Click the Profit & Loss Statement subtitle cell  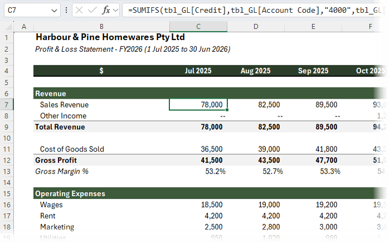(133, 49)
